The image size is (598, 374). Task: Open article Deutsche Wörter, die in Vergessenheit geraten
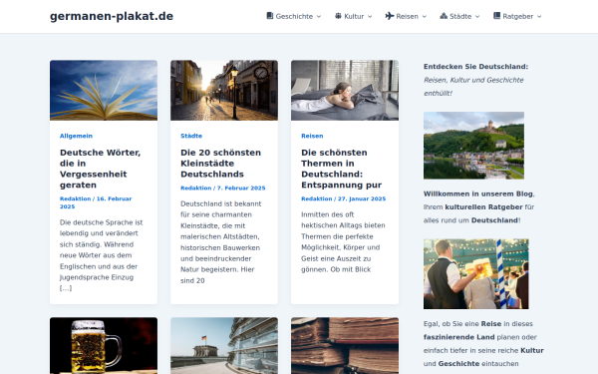coord(101,169)
